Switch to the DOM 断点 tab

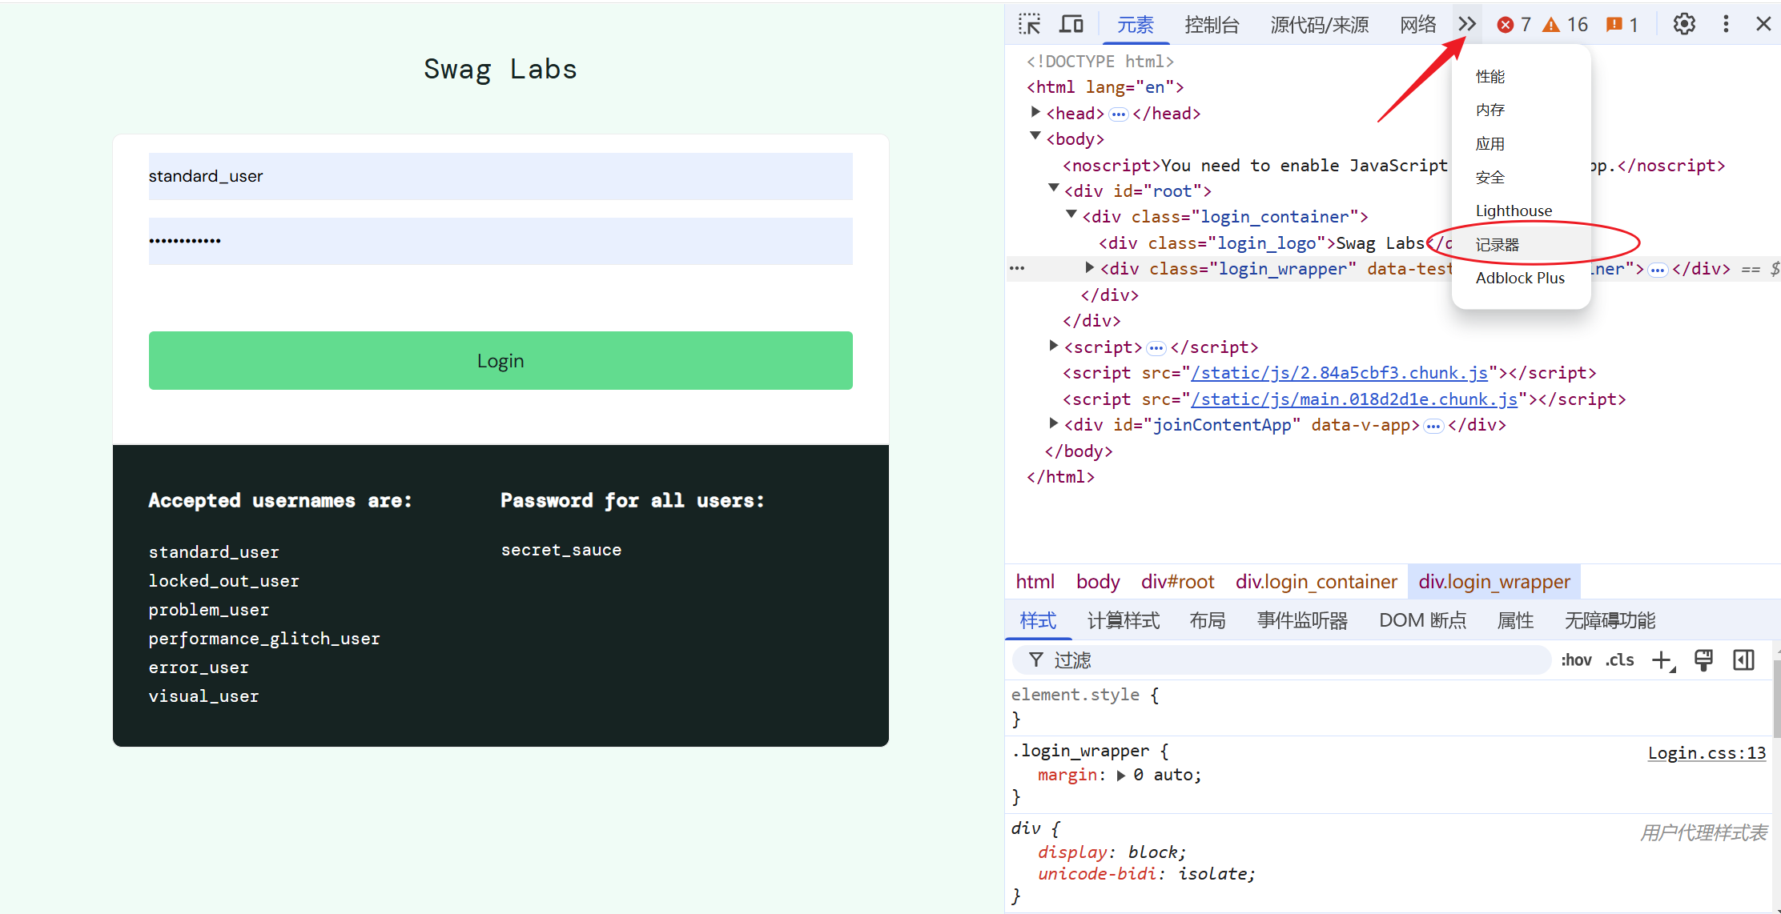tap(1422, 620)
